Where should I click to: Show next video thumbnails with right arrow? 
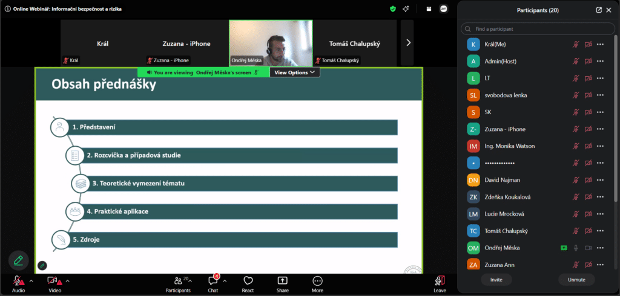pyautogui.click(x=407, y=43)
